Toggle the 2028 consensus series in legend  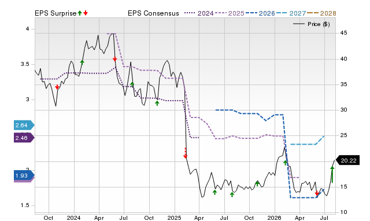321,13
